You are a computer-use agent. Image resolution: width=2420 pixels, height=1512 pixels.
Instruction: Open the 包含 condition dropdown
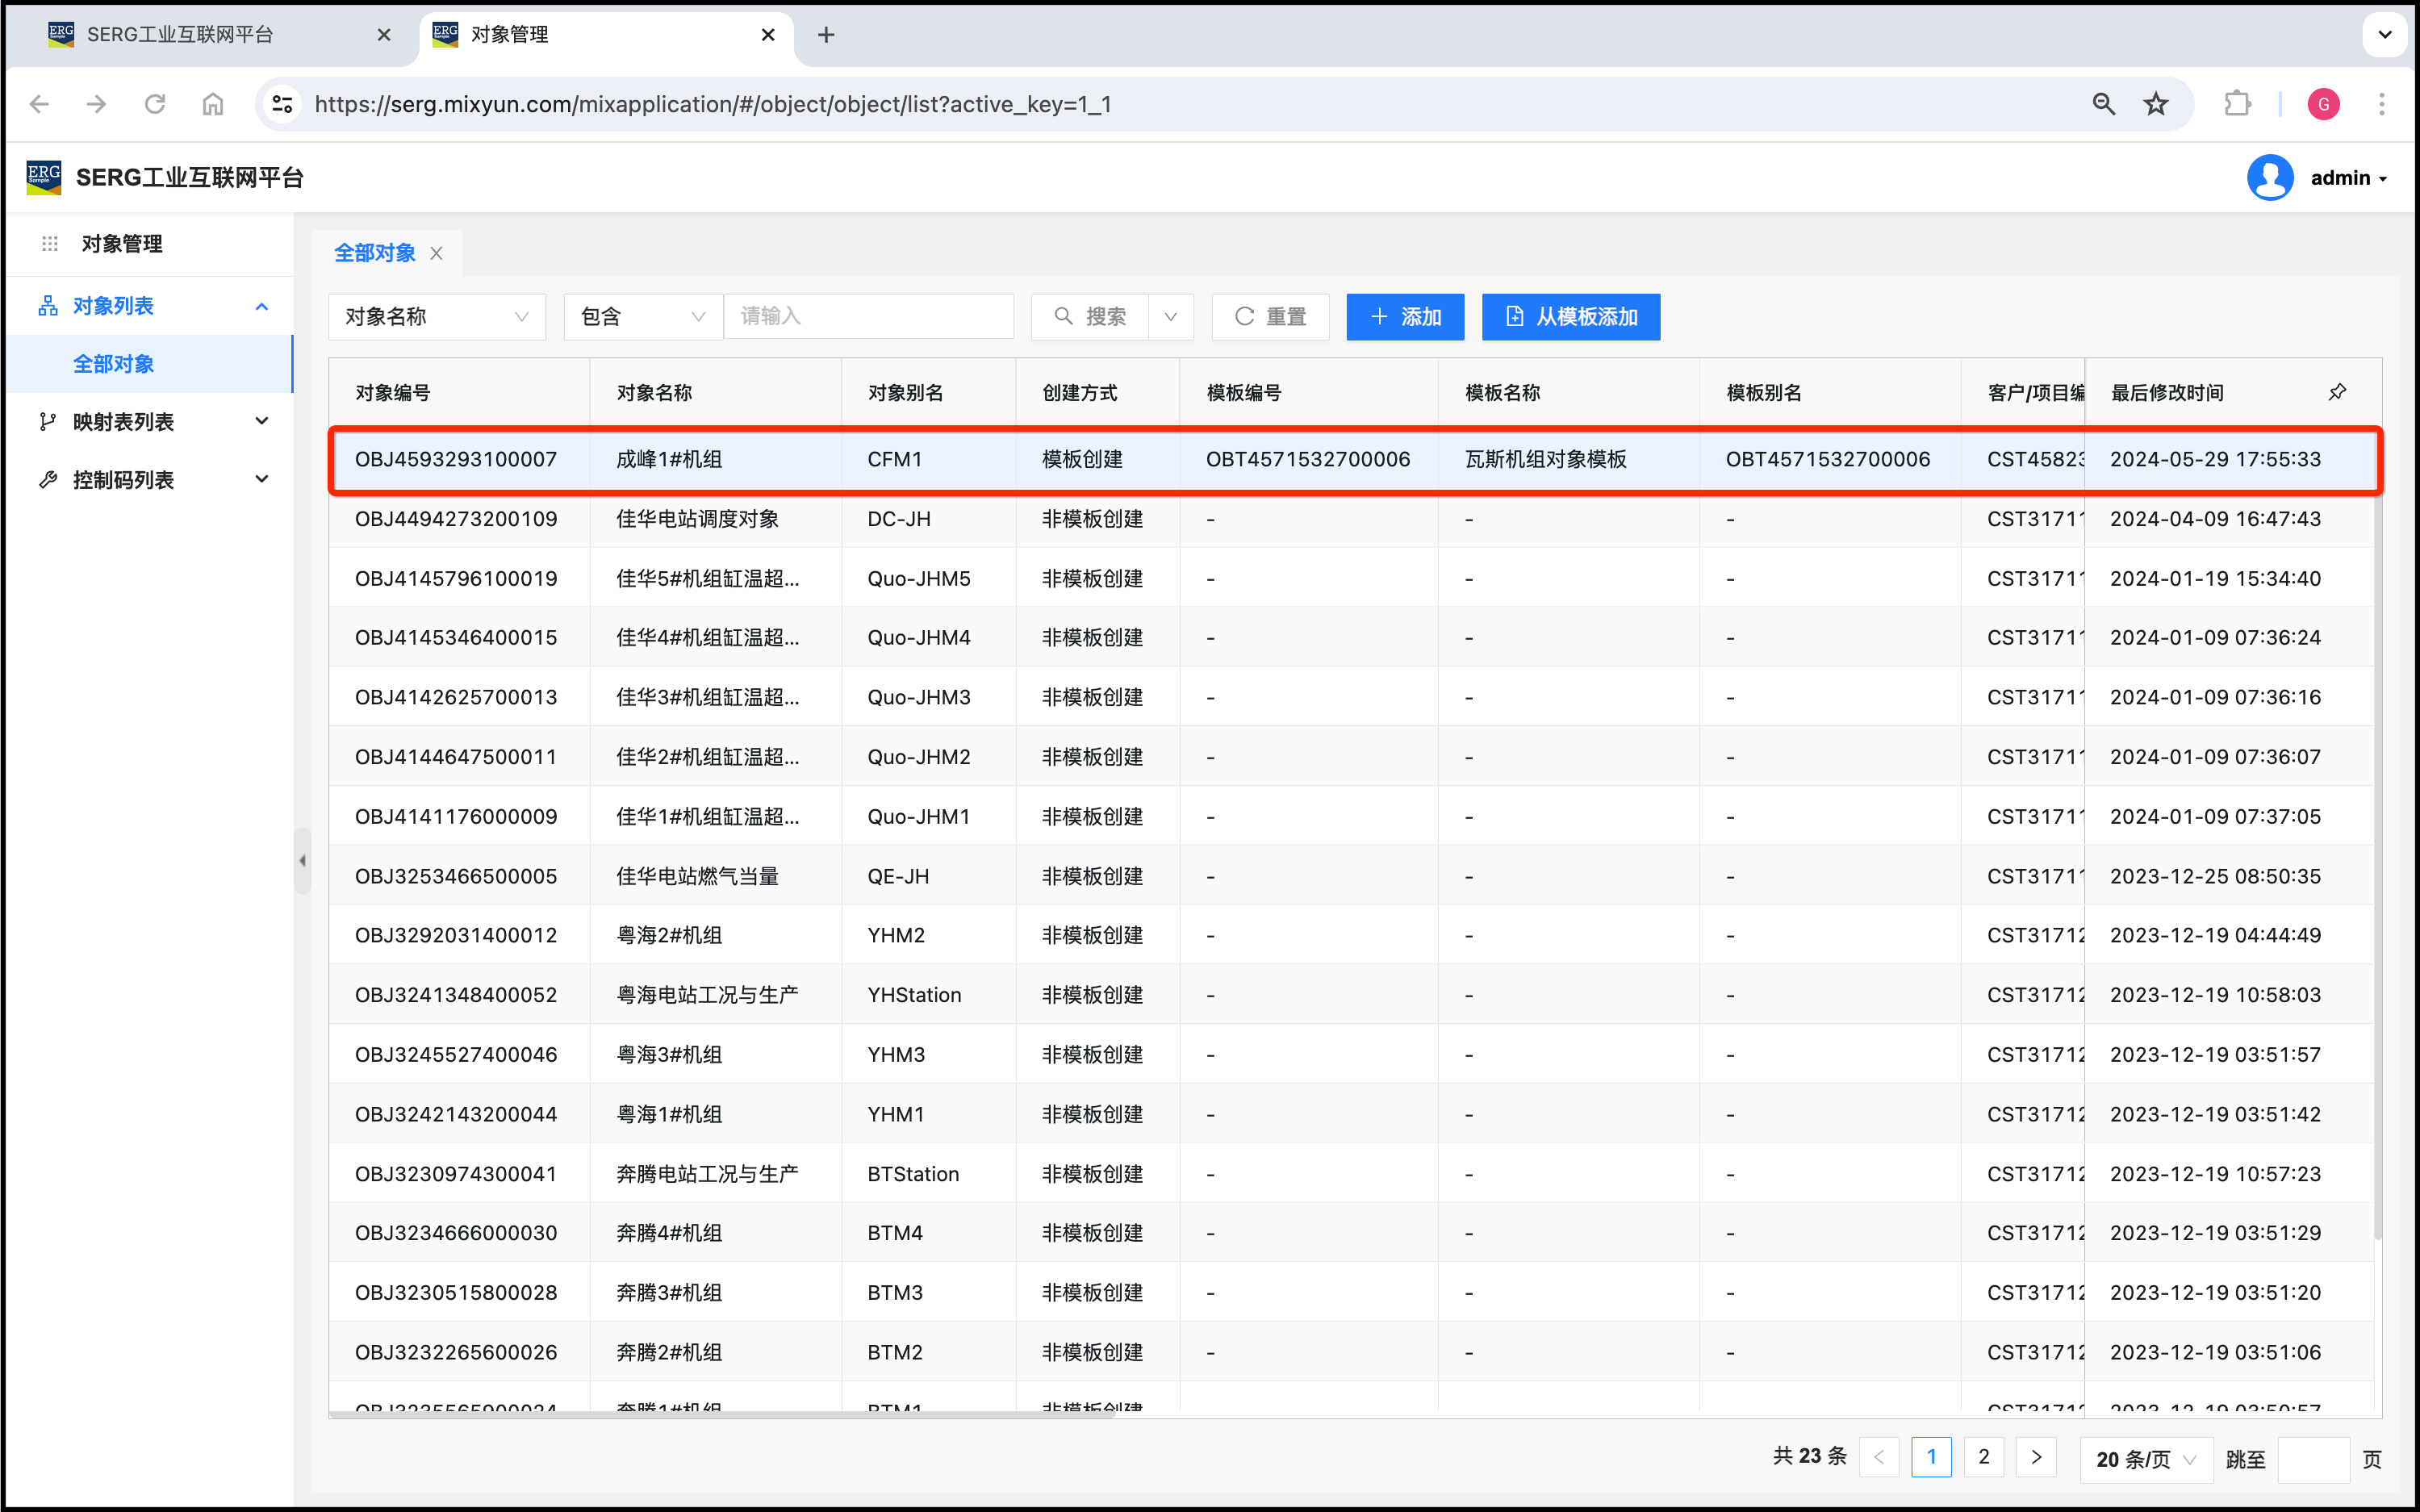pos(642,317)
